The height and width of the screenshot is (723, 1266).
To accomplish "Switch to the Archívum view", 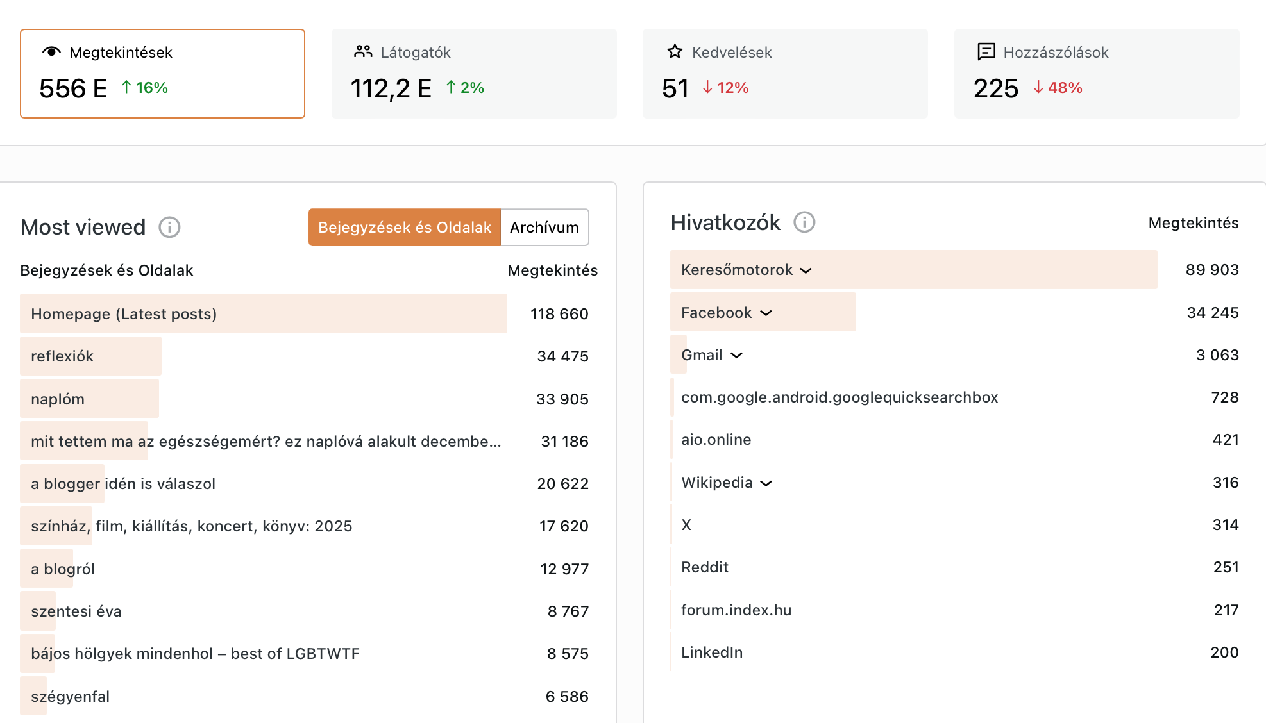I will [x=544, y=228].
